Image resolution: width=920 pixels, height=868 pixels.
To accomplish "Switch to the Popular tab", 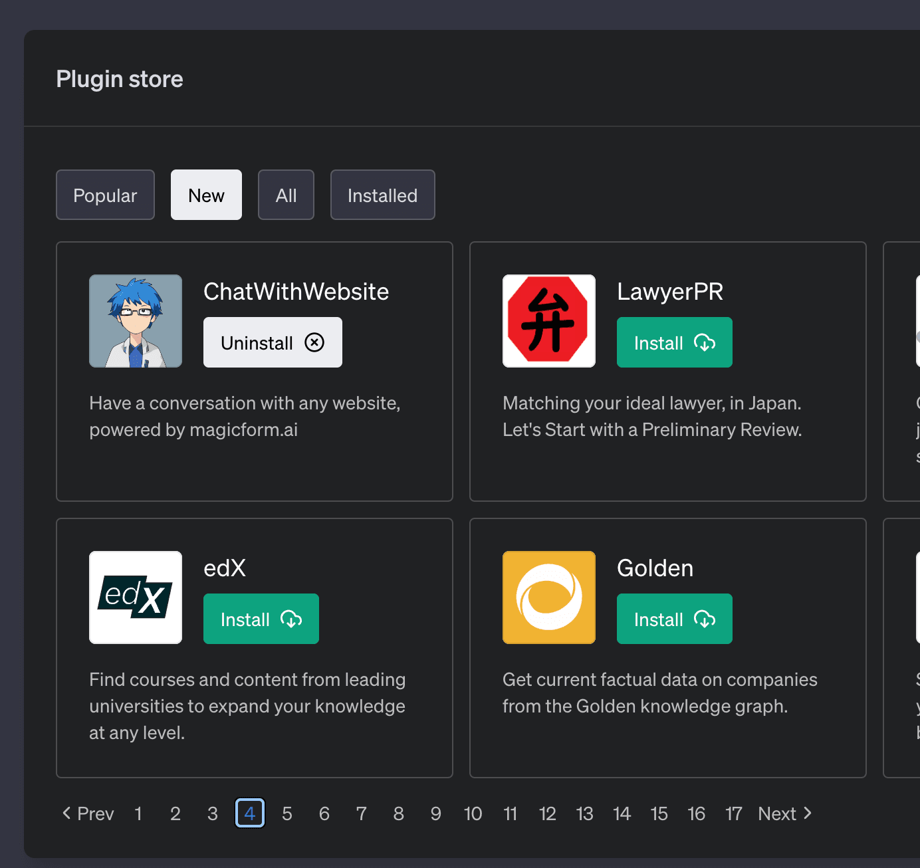I will click(x=105, y=195).
